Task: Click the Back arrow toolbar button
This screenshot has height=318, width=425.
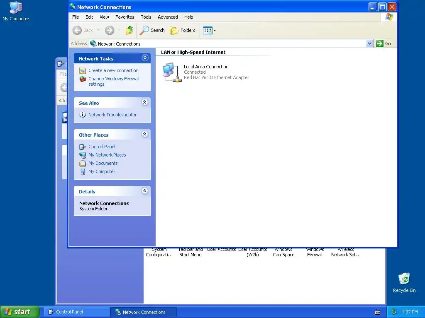Action: [x=83, y=30]
